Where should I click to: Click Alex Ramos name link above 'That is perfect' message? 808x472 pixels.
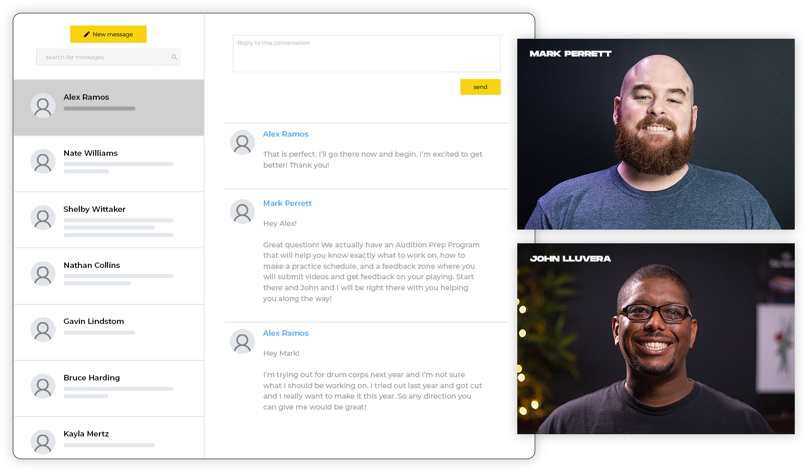tap(286, 134)
